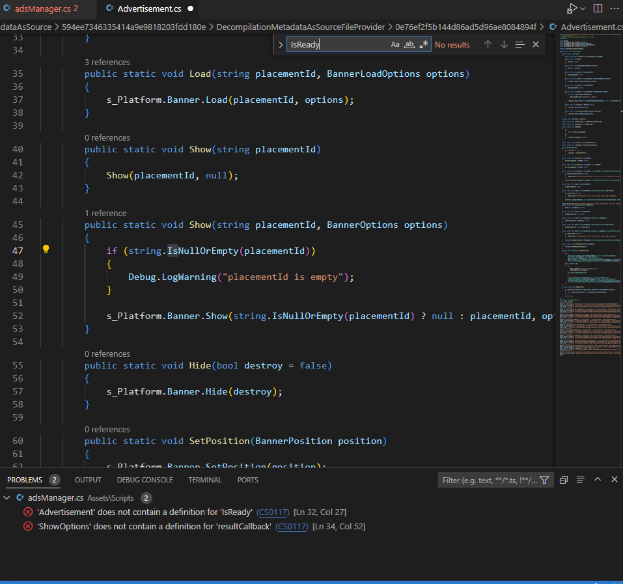Image resolution: width=623 pixels, height=584 pixels.
Task: Maximize the bottom panel with chevron up
Action: 598,480
